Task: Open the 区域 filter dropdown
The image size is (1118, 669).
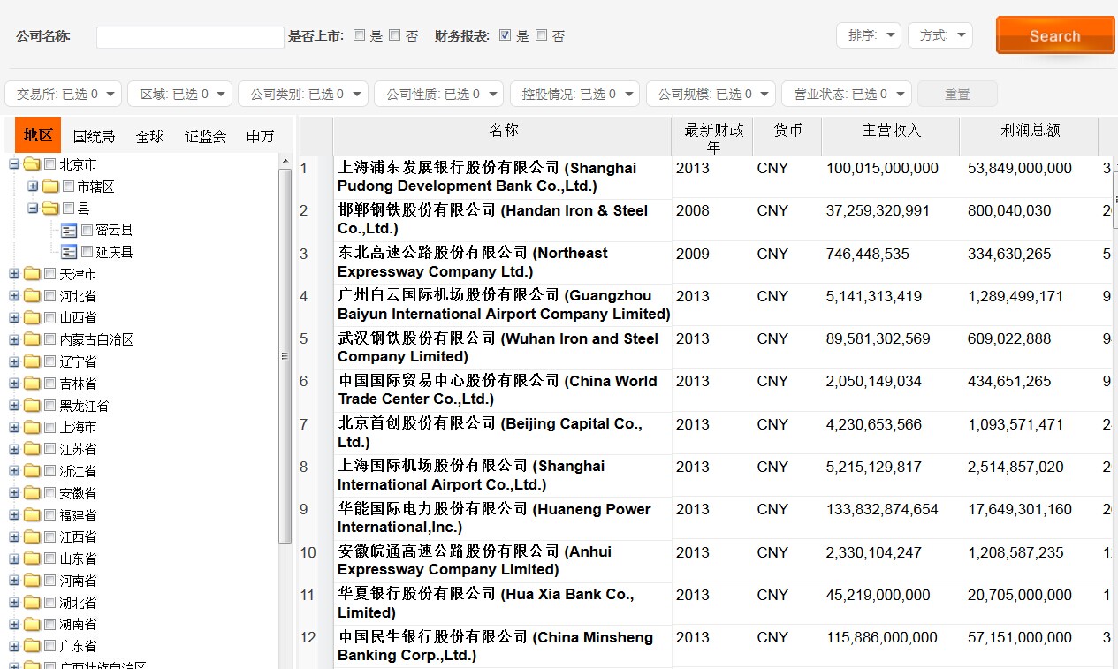Action: coord(179,94)
